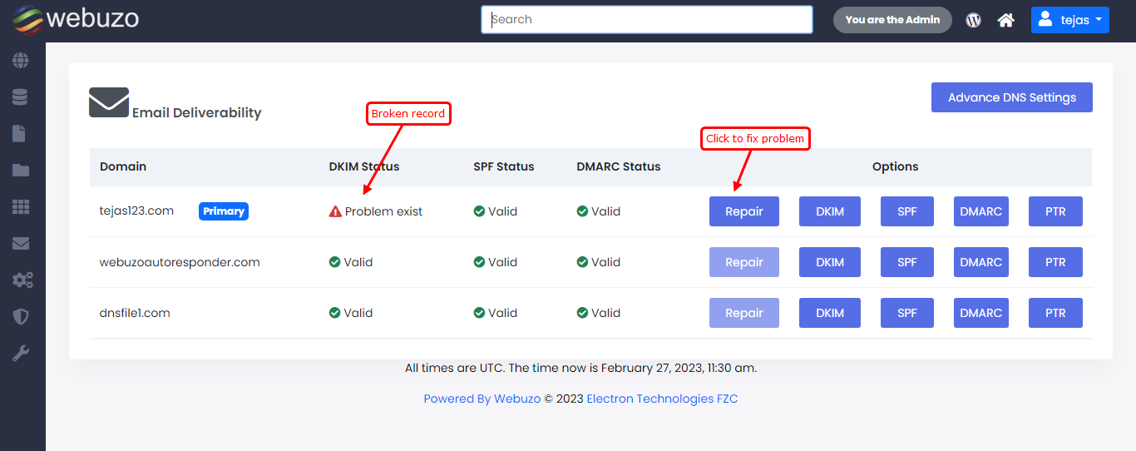
Task: Open SPF settings for dnsfile1.com
Action: click(906, 313)
